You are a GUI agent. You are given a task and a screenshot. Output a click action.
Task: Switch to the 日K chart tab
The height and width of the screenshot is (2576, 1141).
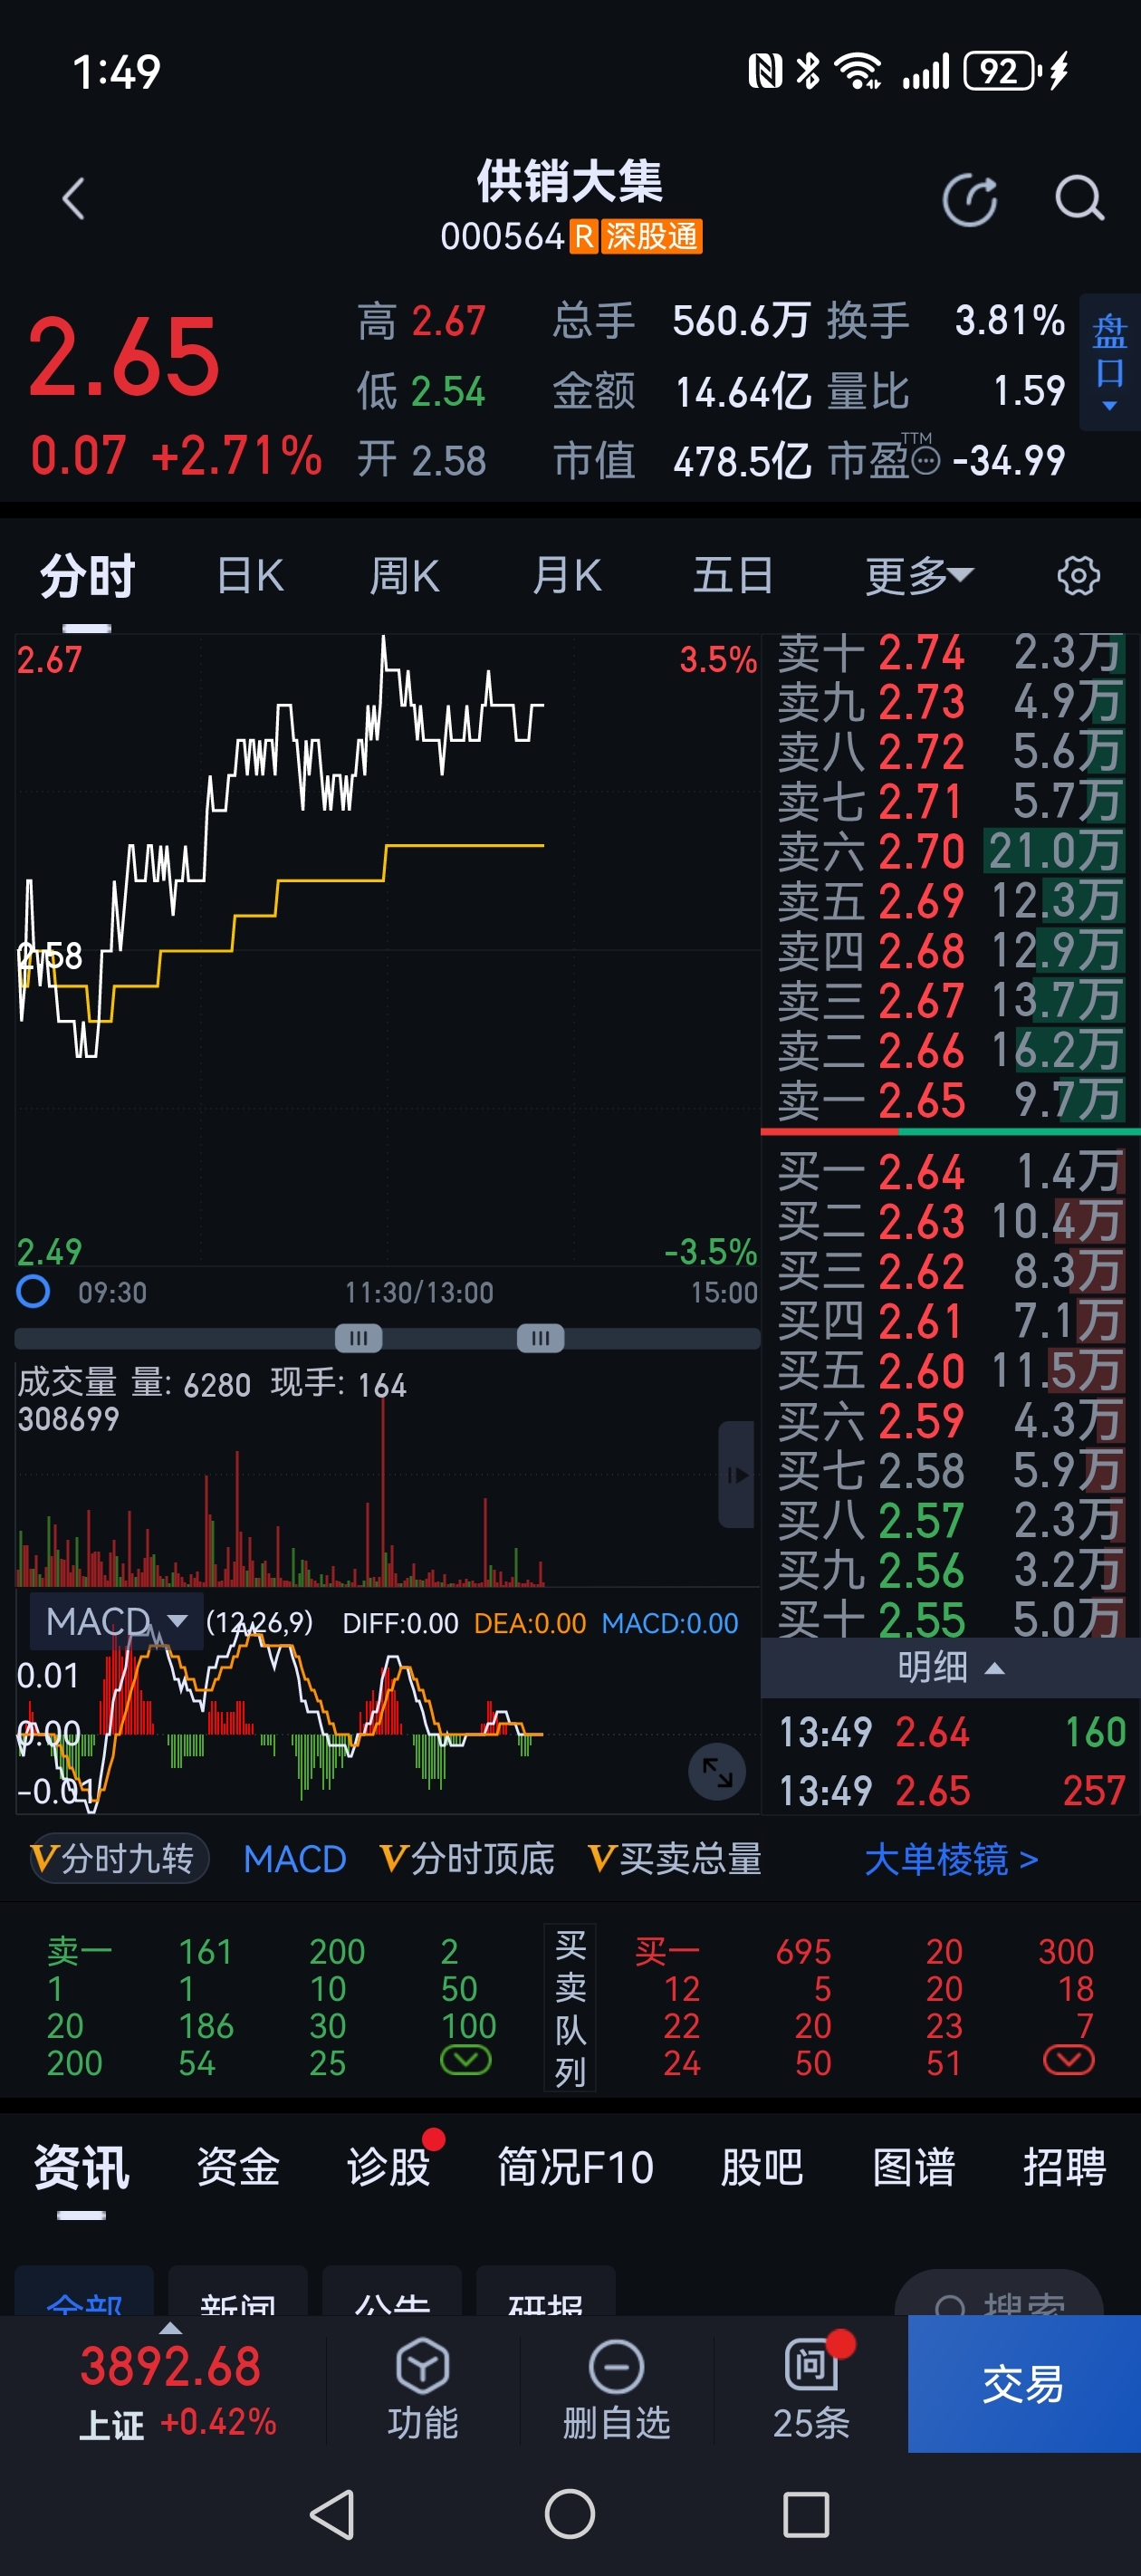coord(250,576)
